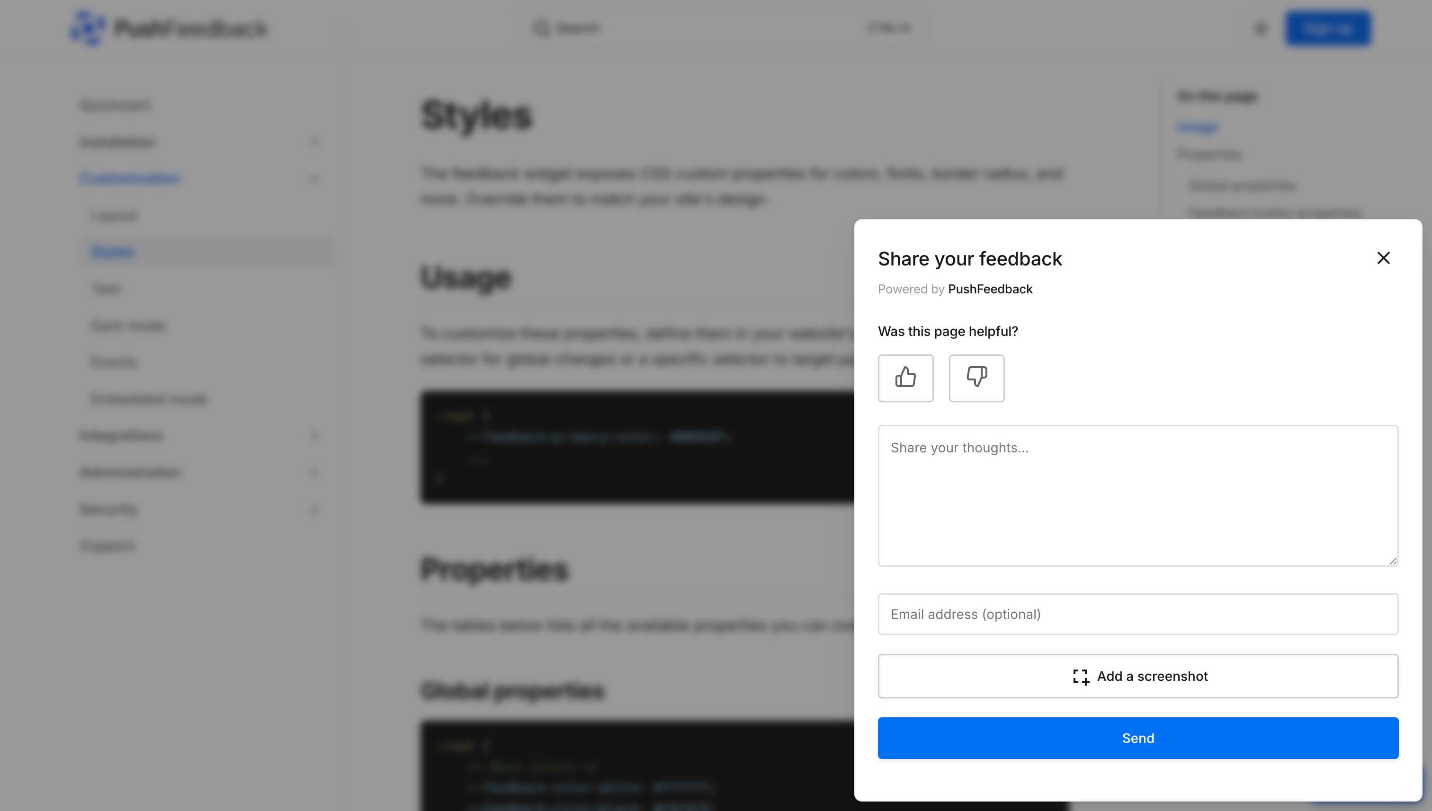Click the PushFeedback logo
1432x811 pixels.
coord(167,28)
